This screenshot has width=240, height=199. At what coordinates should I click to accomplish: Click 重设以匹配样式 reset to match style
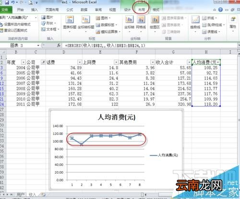[14, 30]
